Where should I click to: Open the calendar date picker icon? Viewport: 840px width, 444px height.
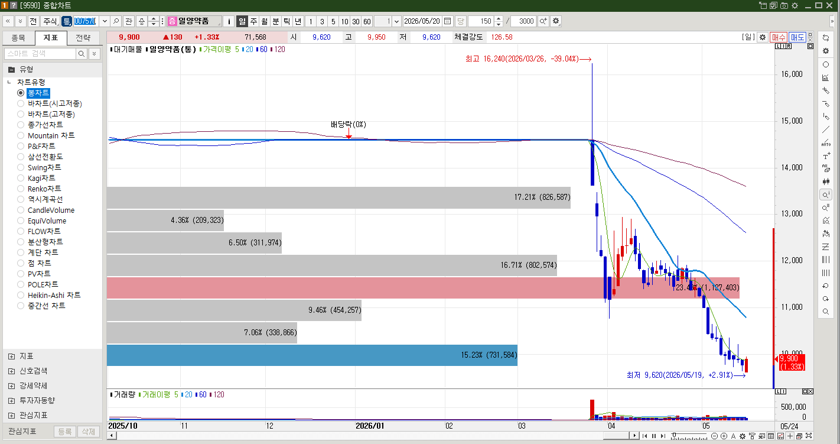447,21
